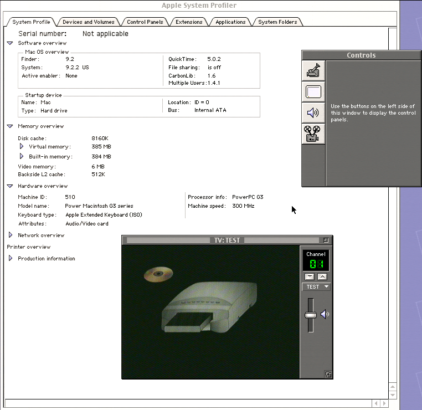The image size is (422, 410).
Task: Click the vertical scrollbar up arrow
Action: tap(393, 387)
